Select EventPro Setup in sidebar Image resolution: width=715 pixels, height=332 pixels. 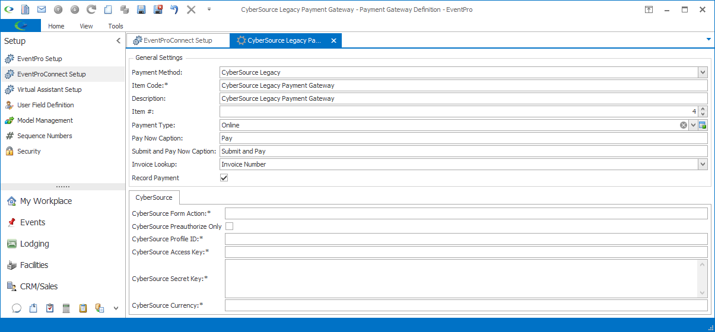[x=62, y=59]
